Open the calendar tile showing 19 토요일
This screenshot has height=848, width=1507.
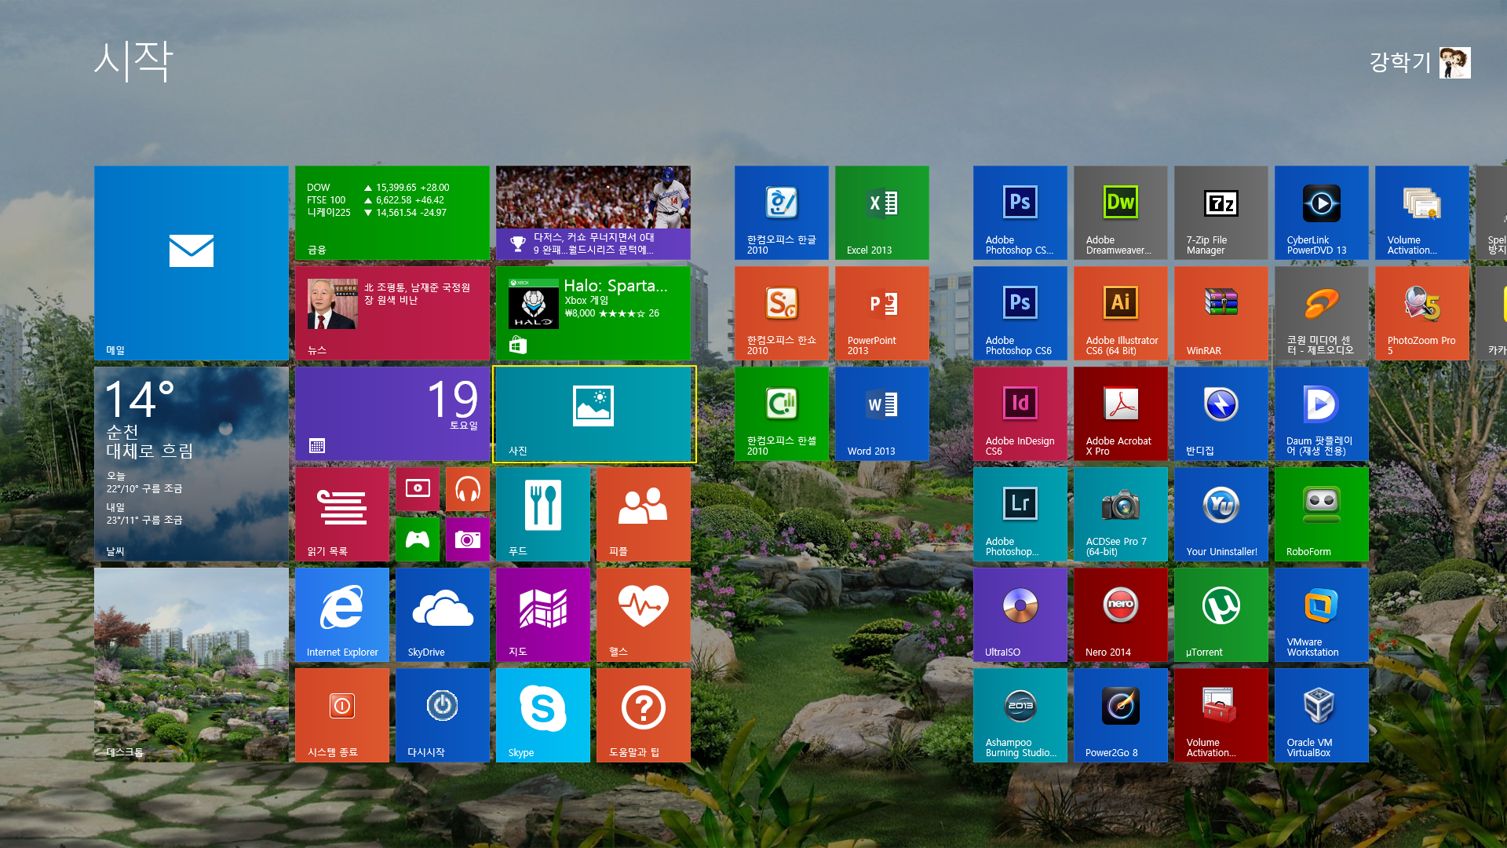pyautogui.click(x=392, y=414)
